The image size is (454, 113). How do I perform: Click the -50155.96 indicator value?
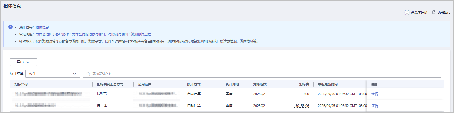(301, 106)
